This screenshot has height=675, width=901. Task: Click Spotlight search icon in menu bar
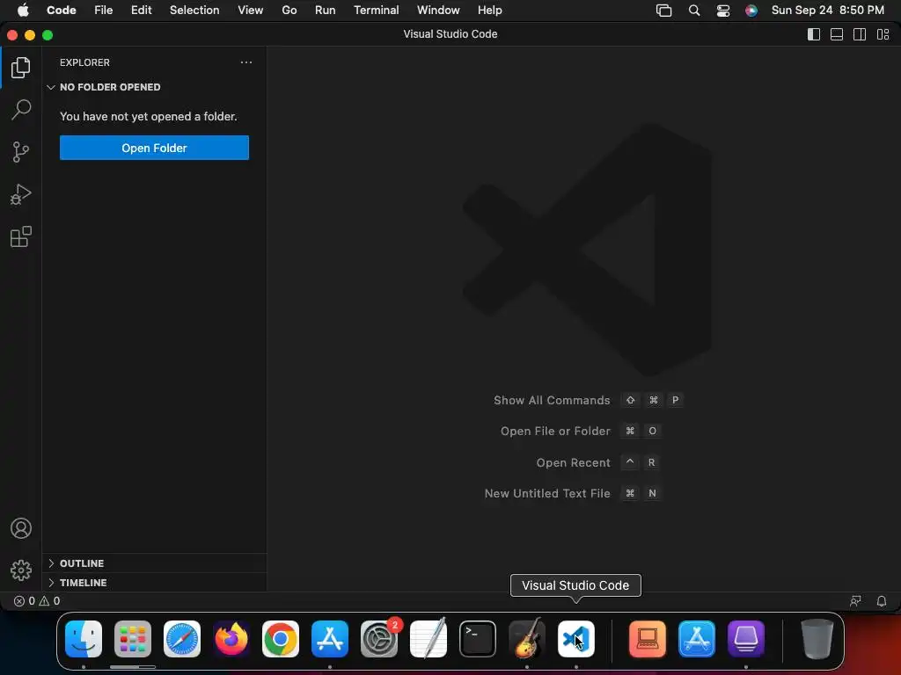click(x=694, y=11)
